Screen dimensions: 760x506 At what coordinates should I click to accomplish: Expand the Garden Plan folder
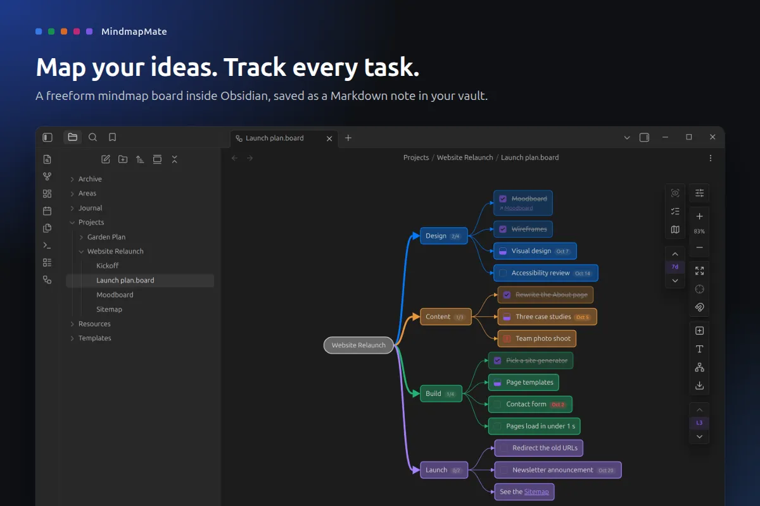81,237
